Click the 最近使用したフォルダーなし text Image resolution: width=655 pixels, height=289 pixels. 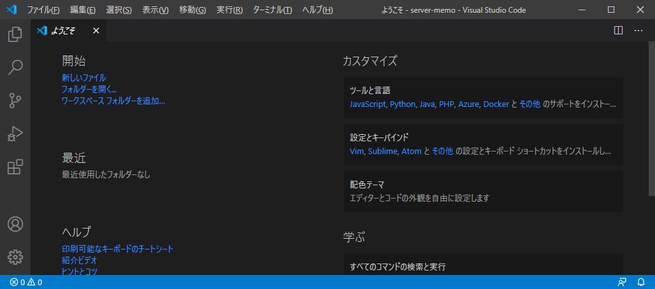[106, 174]
